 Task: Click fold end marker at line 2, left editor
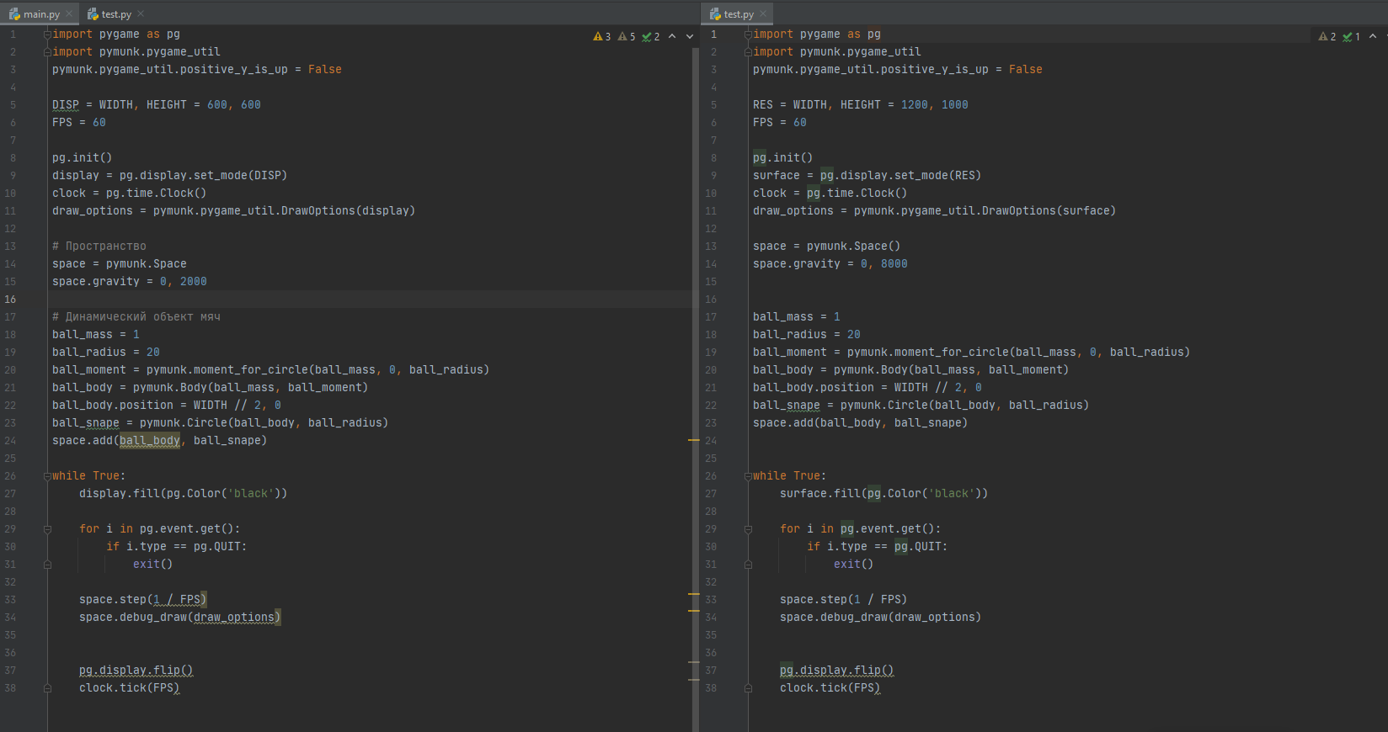tap(47, 52)
